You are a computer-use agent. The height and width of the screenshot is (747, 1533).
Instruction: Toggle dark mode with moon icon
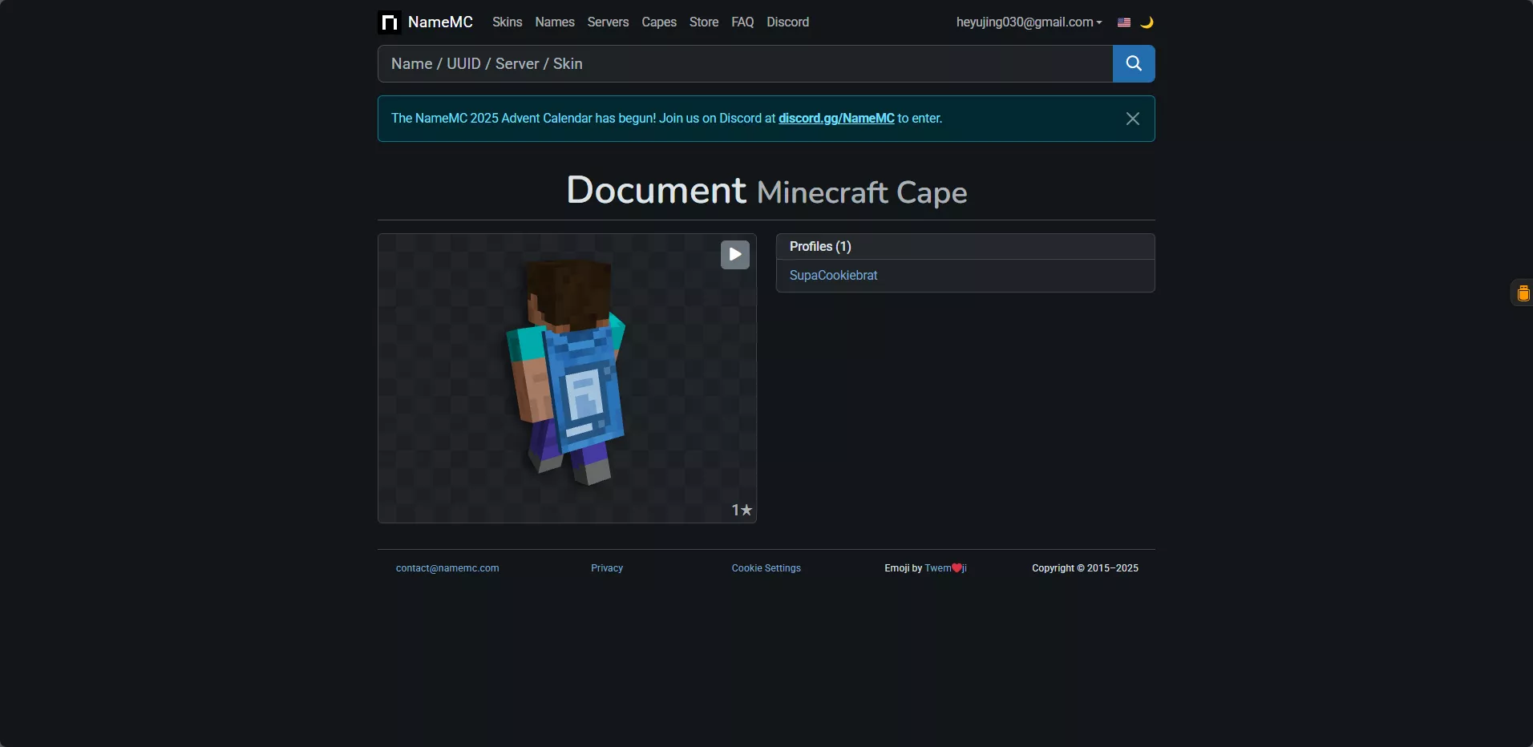click(x=1147, y=22)
